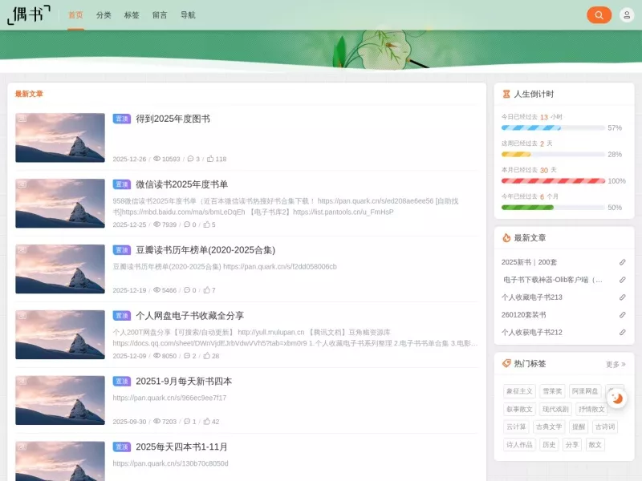Open 标签 navigation menu
642x481 pixels.
coord(132,15)
